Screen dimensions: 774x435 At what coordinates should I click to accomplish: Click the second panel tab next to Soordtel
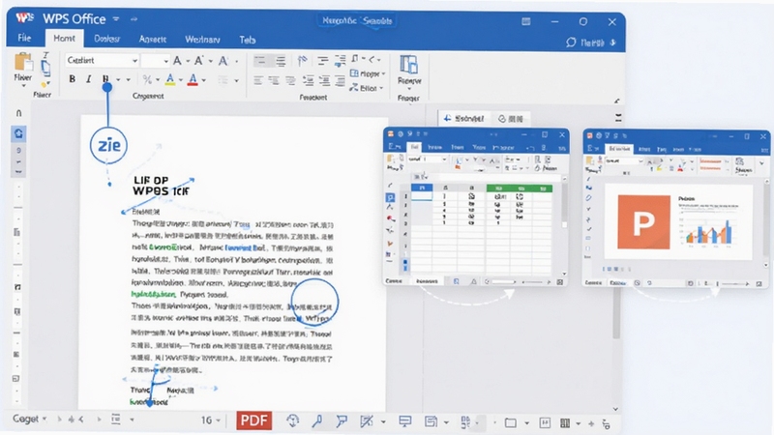pos(511,119)
